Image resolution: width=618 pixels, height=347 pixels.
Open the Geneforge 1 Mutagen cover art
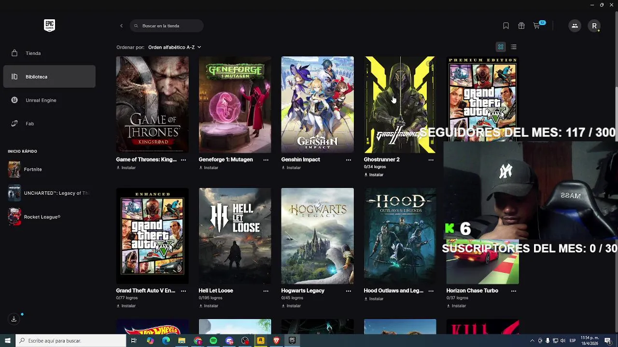[x=235, y=105]
